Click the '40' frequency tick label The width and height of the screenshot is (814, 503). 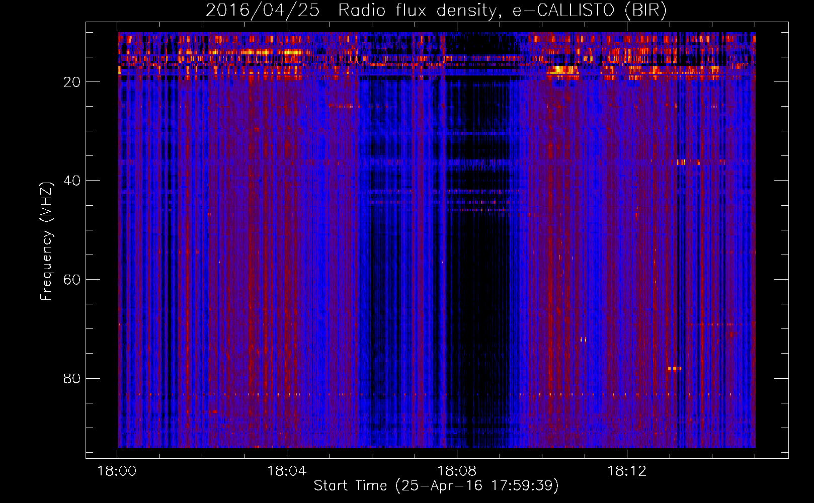(72, 181)
